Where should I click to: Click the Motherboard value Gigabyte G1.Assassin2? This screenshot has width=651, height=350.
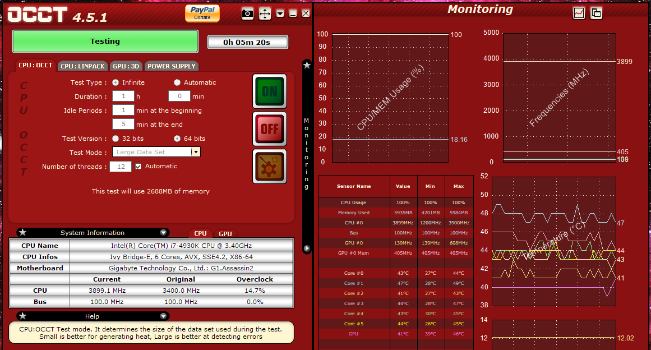point(182,268)
